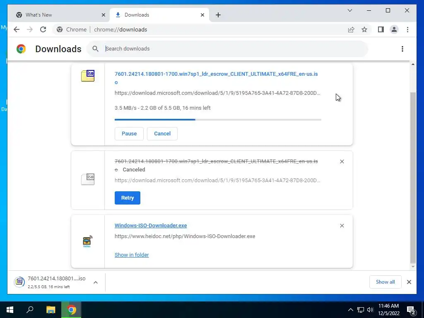The height and width of the screenshot is (318, 424).
Task: Click the Windows-ISO-Downloader.exe file icon
Action: tap(87, 241)
